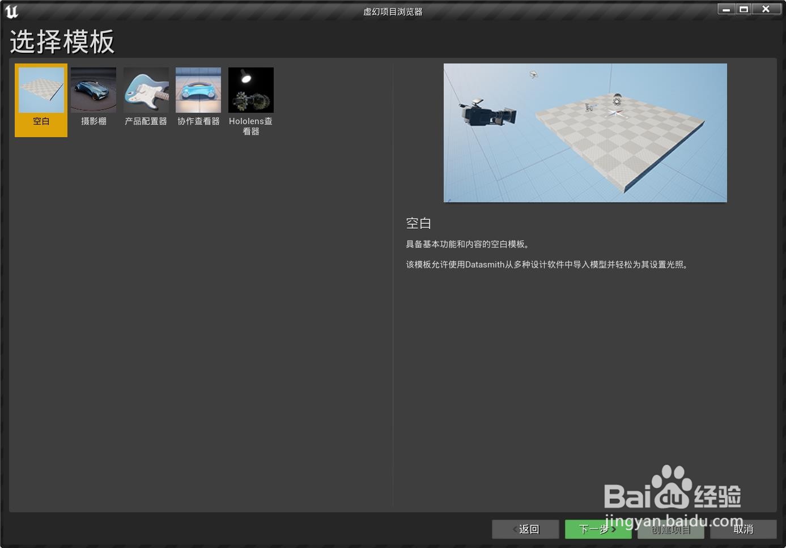Select the 空白 blank template thumbnail
786x548 pixels.
[x=40, y=90]
